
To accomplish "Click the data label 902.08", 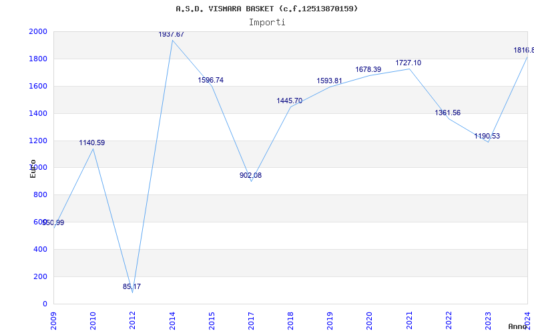I will (251, 176).
